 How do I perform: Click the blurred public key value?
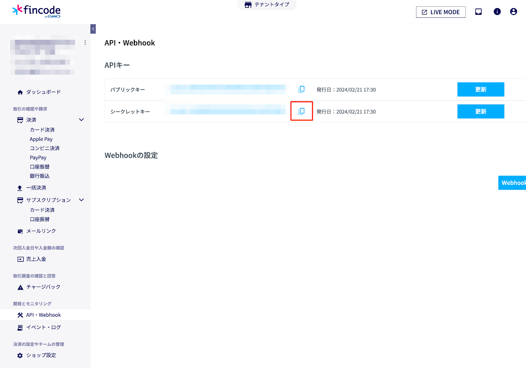coord(228,89)
